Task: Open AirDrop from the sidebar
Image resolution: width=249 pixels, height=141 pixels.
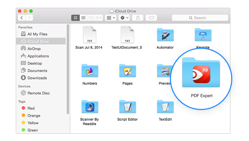Action: coord(41,49)
